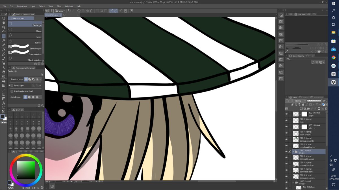Select the Eraser tool
Image resolution: width=339 pixels, height=190 pixels.
tap(4, 72)
